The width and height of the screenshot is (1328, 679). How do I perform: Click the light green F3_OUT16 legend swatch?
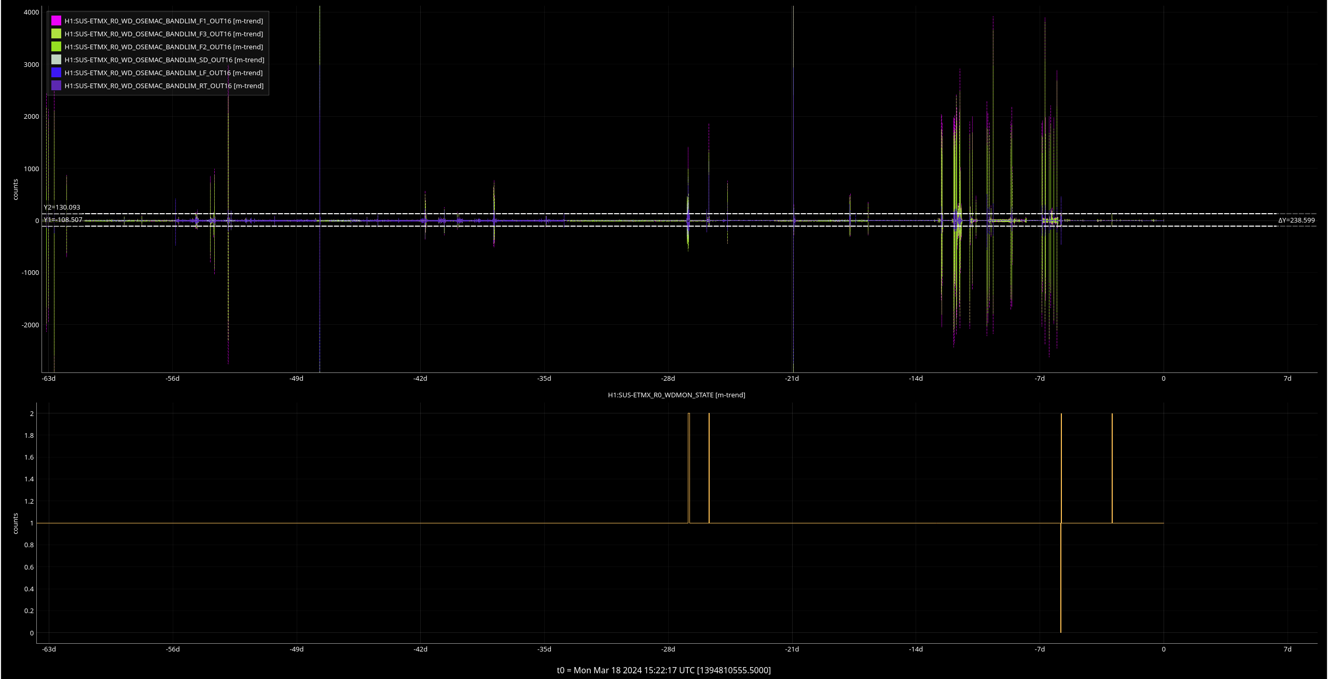tap(56, 34)
